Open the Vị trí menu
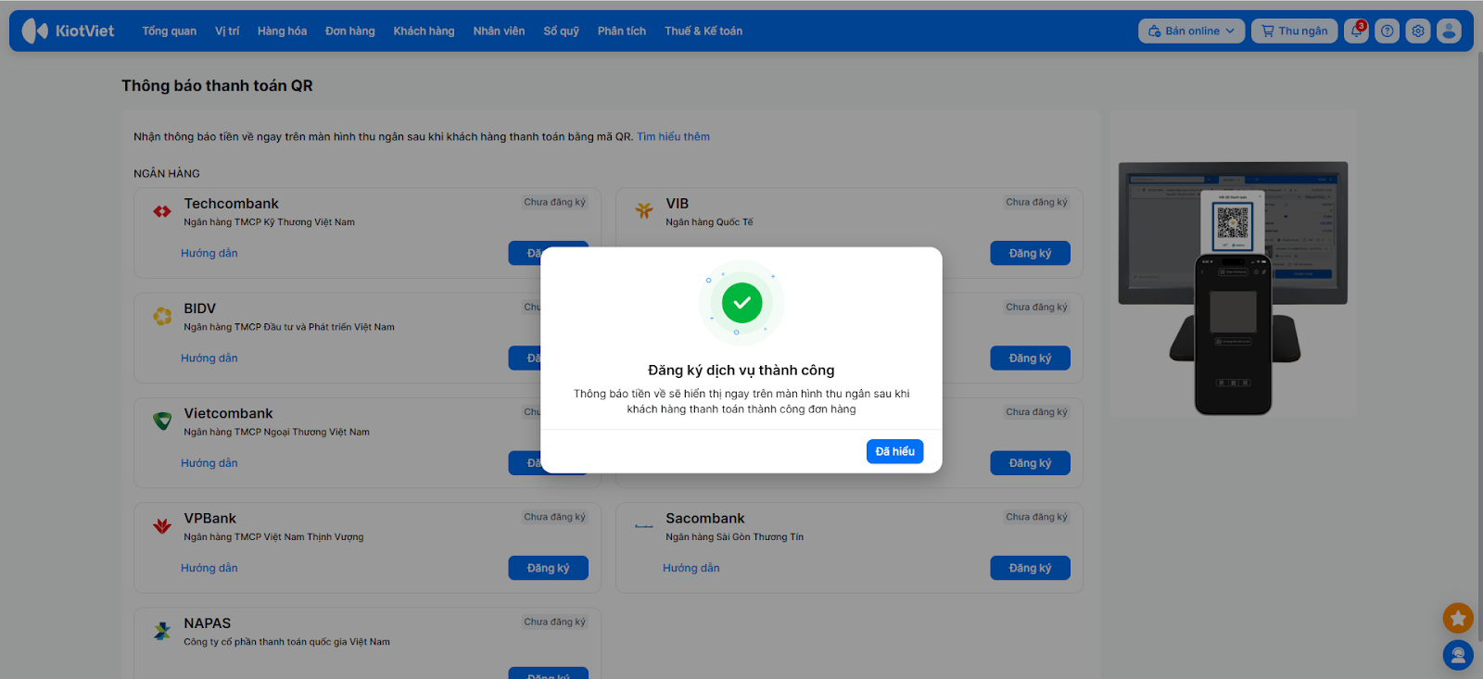 [227, 31]
